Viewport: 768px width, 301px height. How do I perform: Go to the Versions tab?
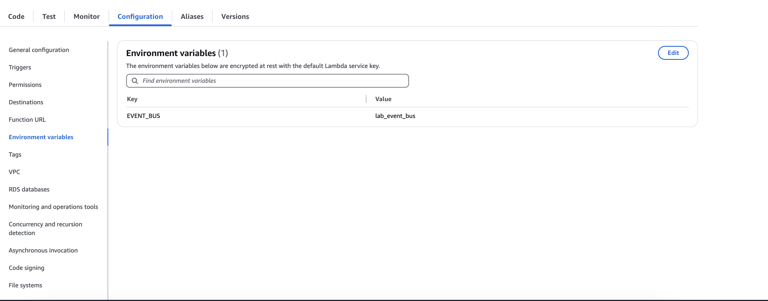point(235,16)
